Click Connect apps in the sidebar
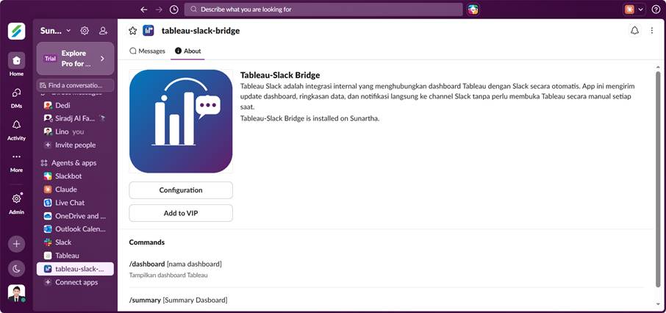Screen dimensions: 666x313 pos(75,282)
